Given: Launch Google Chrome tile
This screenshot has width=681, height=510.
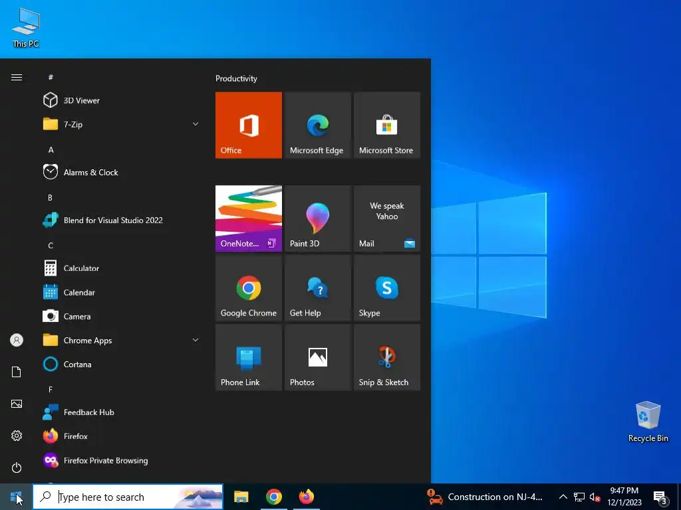Looking at the screenshot, I should [249, 288].
